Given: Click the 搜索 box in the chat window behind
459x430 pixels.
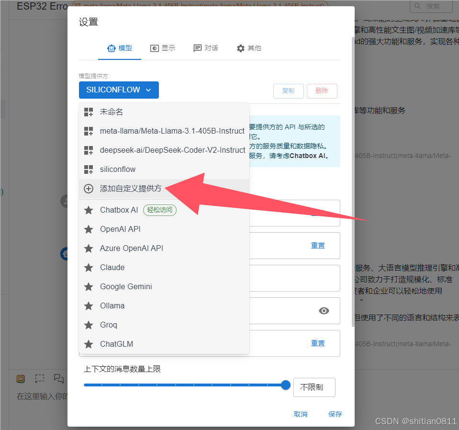Looking at the screenshot, I should click(x=432, y=6).
